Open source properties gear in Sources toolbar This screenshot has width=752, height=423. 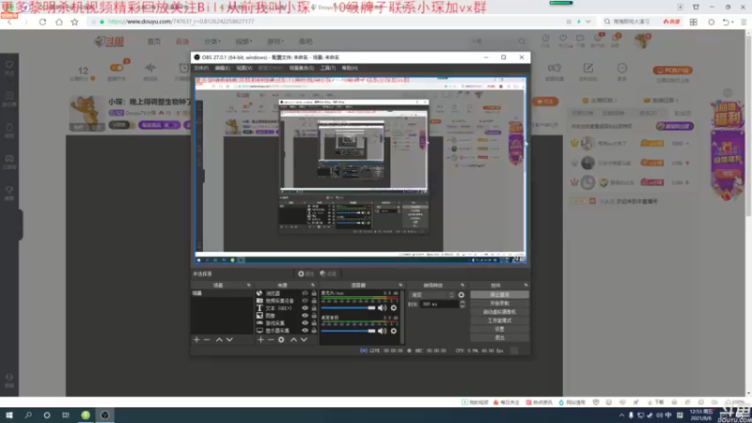click(x=281, y=339)
